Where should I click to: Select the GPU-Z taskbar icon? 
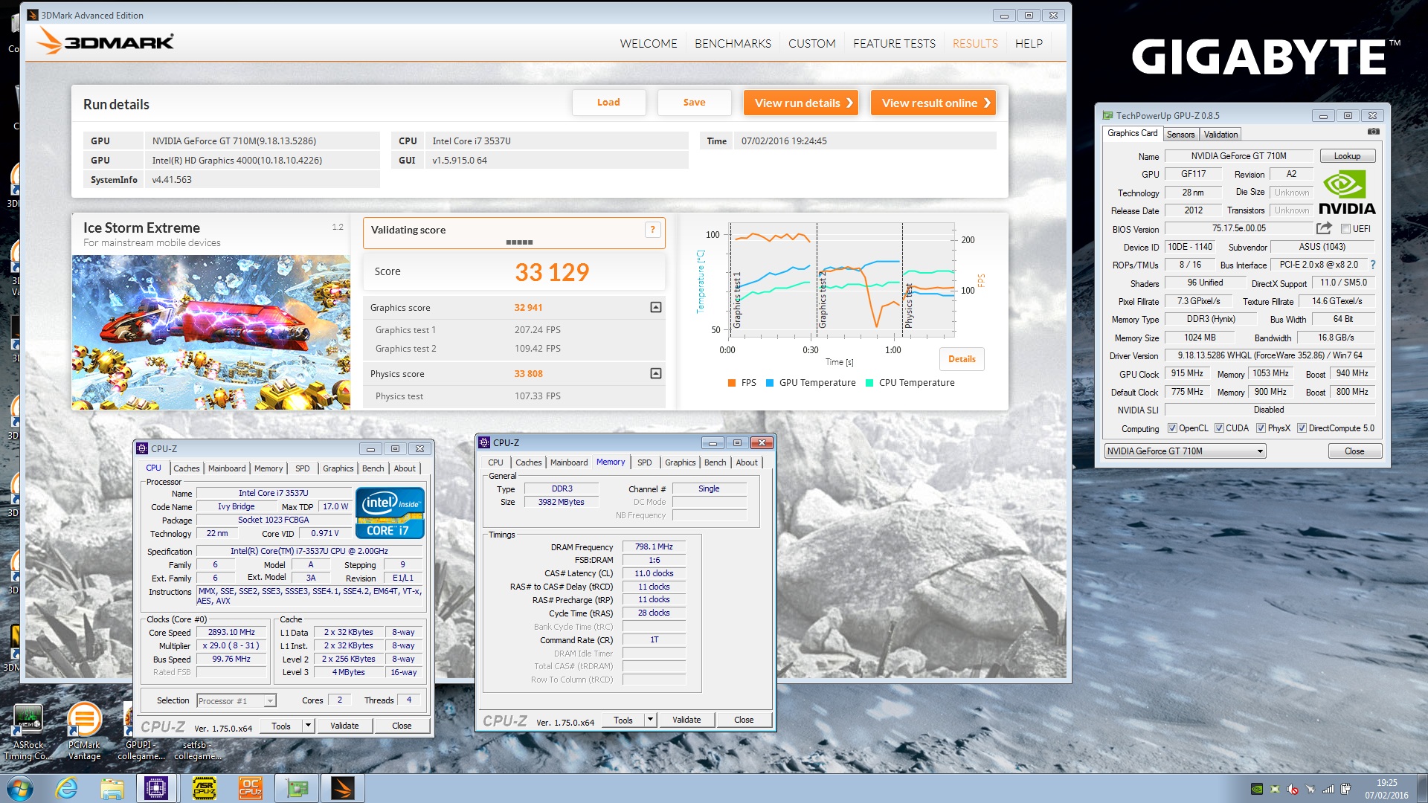tap(297, 788)
